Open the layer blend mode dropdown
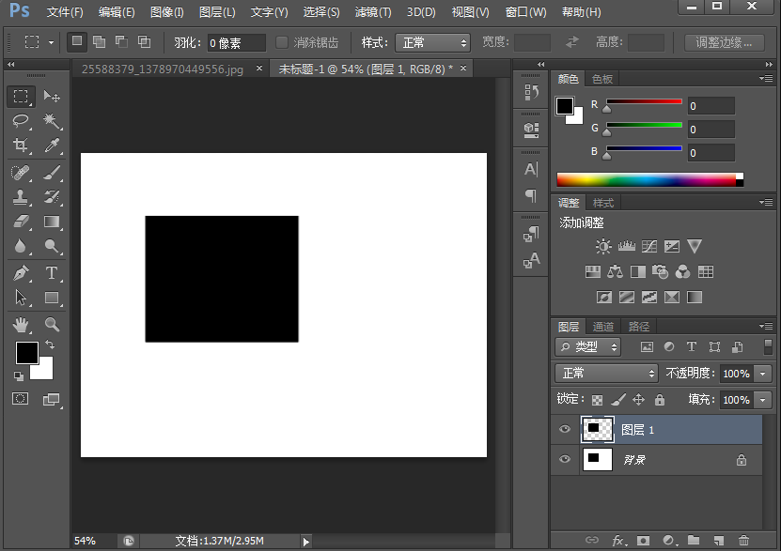The height and width of the screenshot is (551, 781). pos(607,373)
